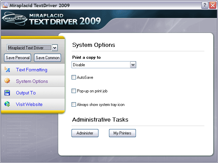Click the System Options gear icon

tap(7, 80)
